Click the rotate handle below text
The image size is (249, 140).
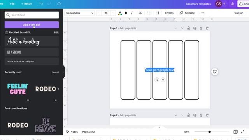click(x=157, y=80)
